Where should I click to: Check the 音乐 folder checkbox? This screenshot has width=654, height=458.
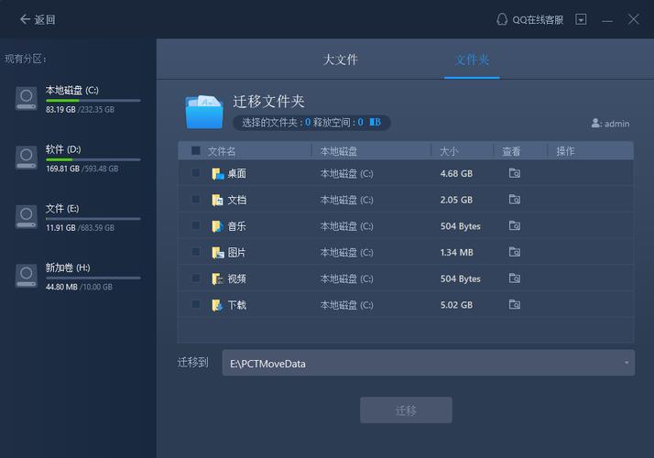[195, 225]
